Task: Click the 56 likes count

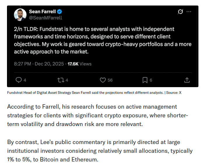Action: tap(110, 80)
